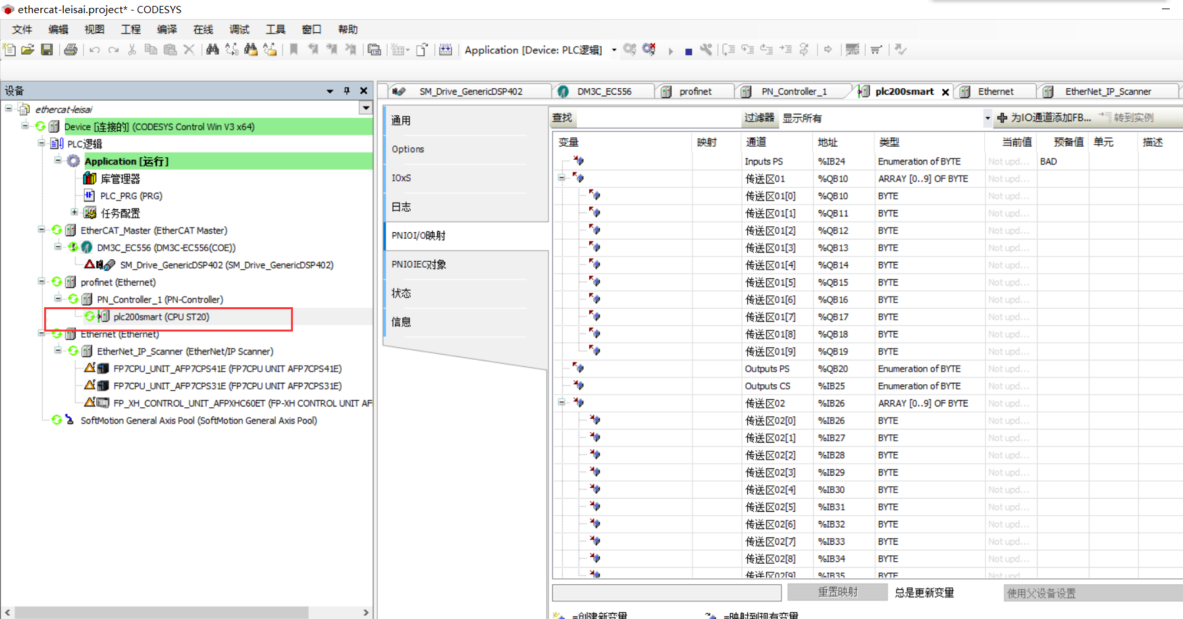1183x619 pixels.
Task: Close the plc200smart editor tab
Action: pos(945,92)
